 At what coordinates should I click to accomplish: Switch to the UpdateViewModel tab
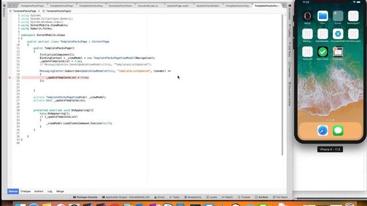click(208, 6)
